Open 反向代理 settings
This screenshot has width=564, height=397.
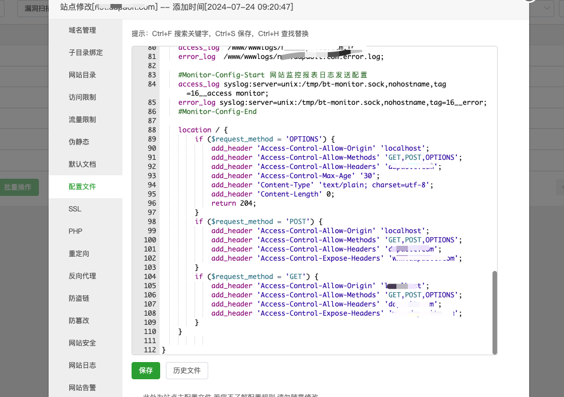point(82,276)
